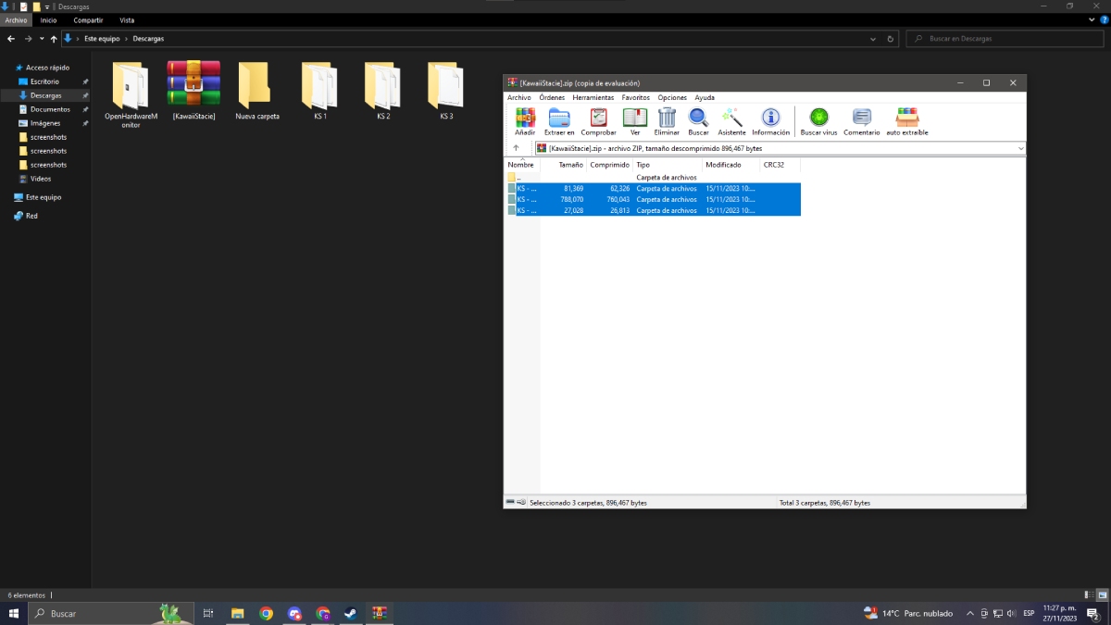Sort by the Tamaño column header
The height and width of the screenshot is (625, 1111).
click(x=569, y=165)
